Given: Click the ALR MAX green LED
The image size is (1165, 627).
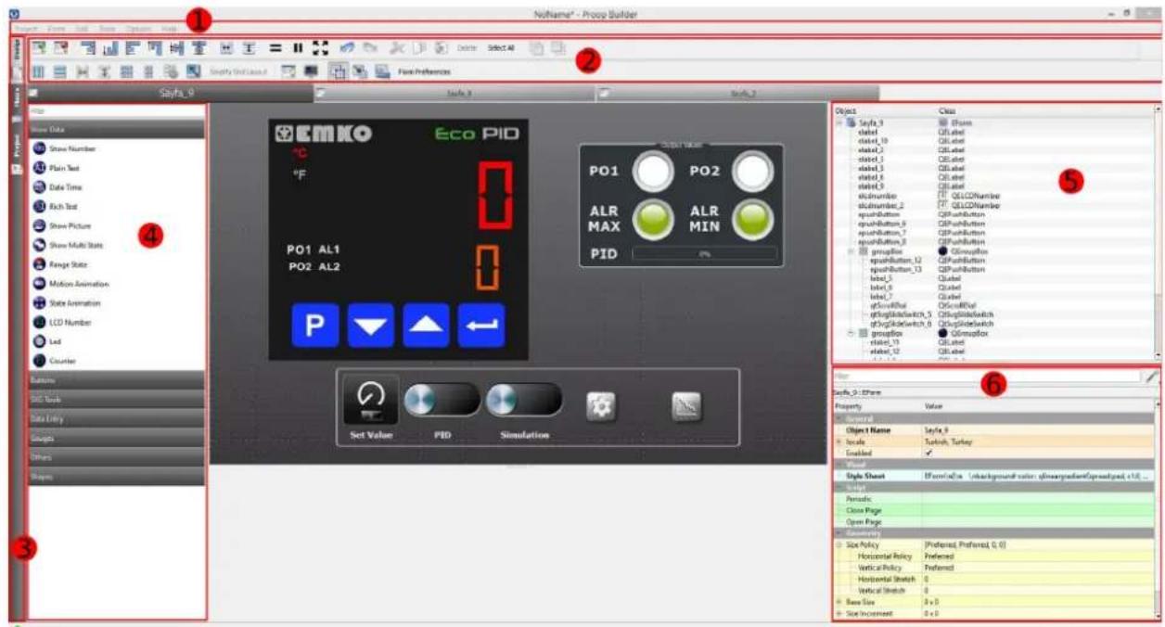Looking at the screenshot, I should (654, 220).
